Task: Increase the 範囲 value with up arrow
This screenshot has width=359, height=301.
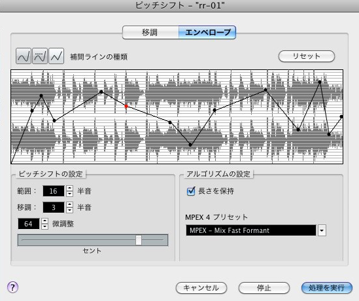Action: coord(69,188)
